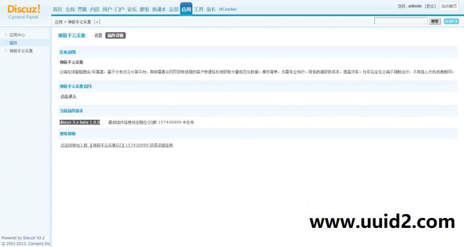
Task: Switch to the 设置 sub-tab
Action: (x=98, y=36)
